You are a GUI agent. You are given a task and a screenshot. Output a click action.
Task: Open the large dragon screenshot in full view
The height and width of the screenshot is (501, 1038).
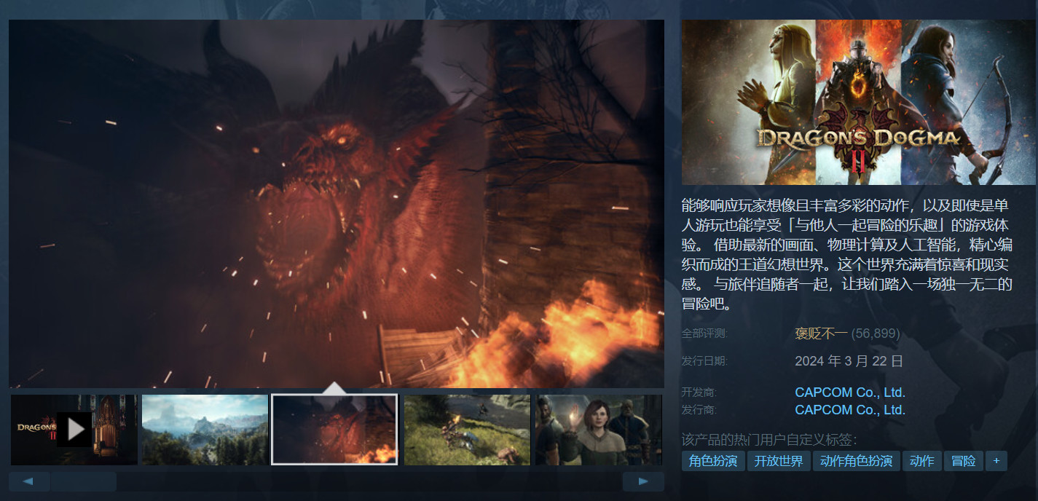[336, 204]
